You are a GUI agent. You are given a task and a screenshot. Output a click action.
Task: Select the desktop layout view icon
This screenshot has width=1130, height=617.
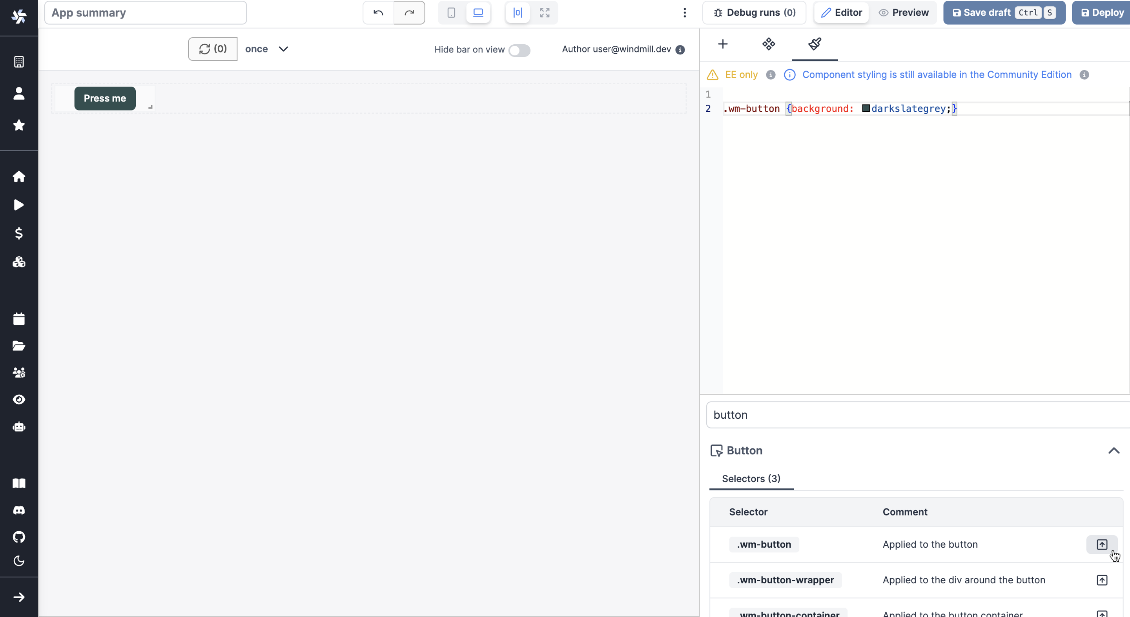478,13
